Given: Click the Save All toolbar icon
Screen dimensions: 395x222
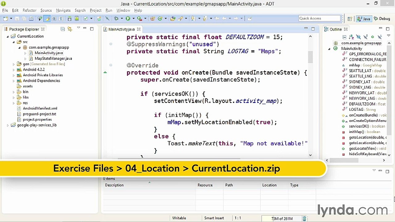Looking at the screenshot, I should pyautogui.click(x=24, y=18).
